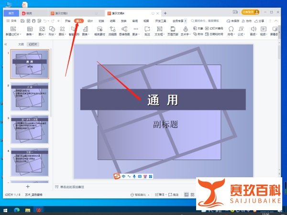Open the Animation (动画) ribbon tab
This screenshot has height=215, width=287.
pyautogui.click(x=112, y=21)
